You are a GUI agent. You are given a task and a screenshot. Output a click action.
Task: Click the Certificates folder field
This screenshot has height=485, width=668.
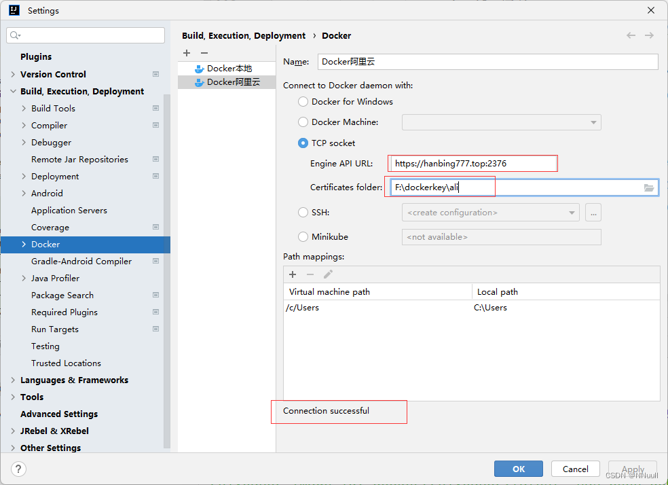[524, 187]
